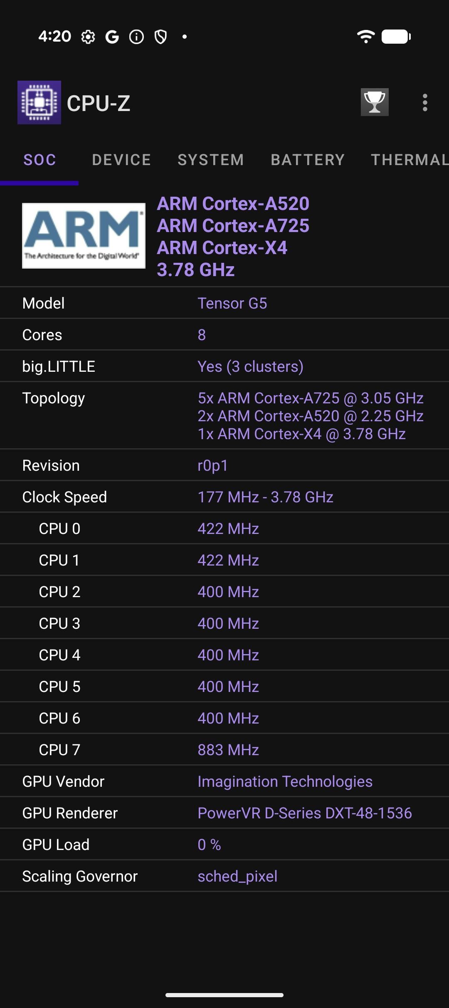Viewport: 449px width, 1008px height.
Task: Tap the Google G status icon
Action: [x=112, y=37]
